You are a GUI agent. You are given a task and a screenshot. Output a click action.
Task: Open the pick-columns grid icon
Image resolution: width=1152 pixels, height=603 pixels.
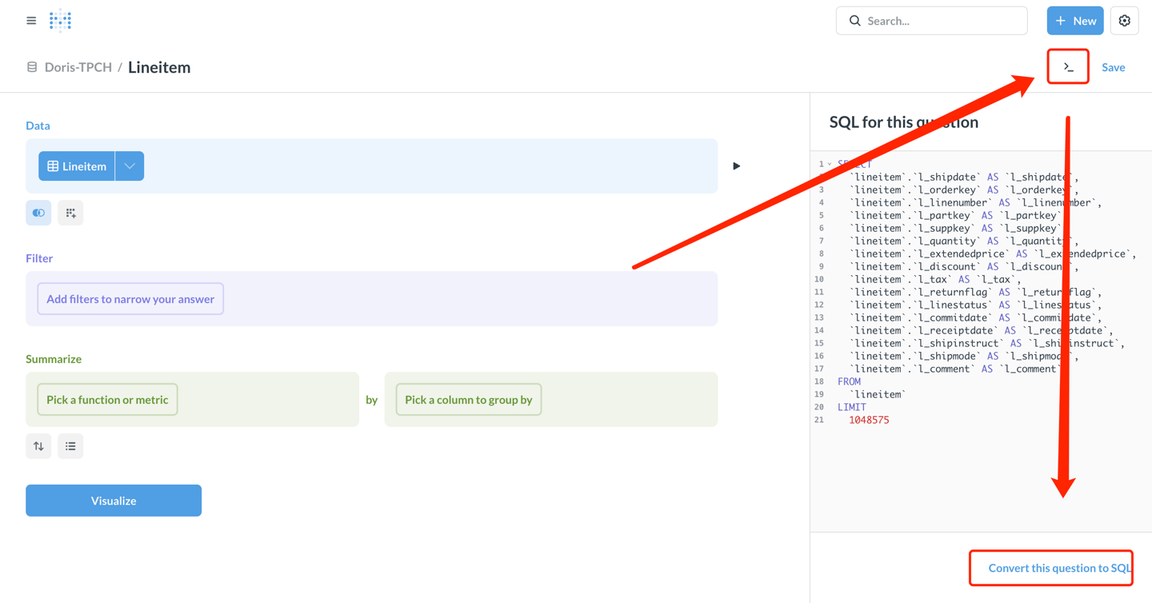click(x=70, y=213)
